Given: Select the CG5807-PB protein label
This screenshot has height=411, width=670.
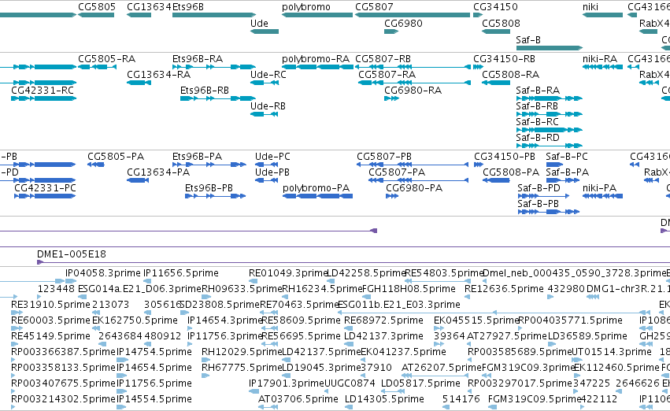Looking at the screenshot, I should point(384,157).
